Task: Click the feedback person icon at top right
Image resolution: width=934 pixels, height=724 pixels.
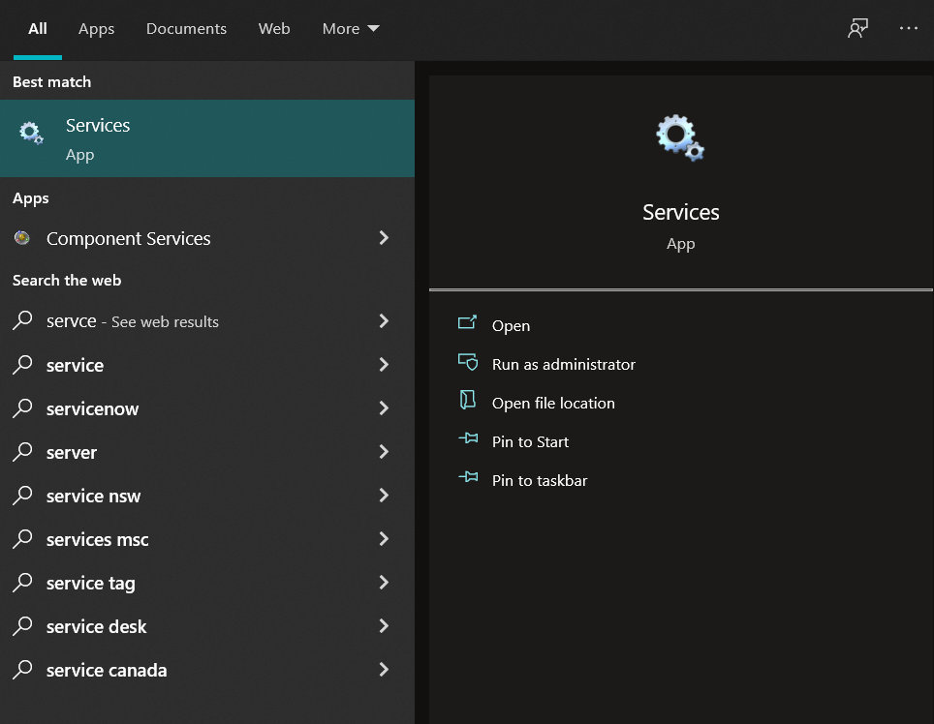Action: pyautogui.click(x=857, y=28)
